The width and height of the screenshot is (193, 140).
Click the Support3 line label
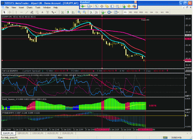[x=145, y=20]
